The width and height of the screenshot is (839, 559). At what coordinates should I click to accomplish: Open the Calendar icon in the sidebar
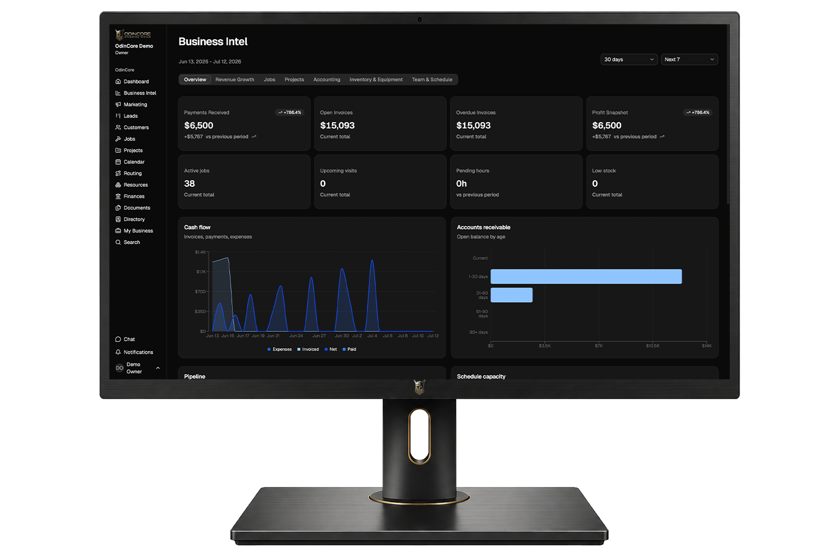coord(118,162)
